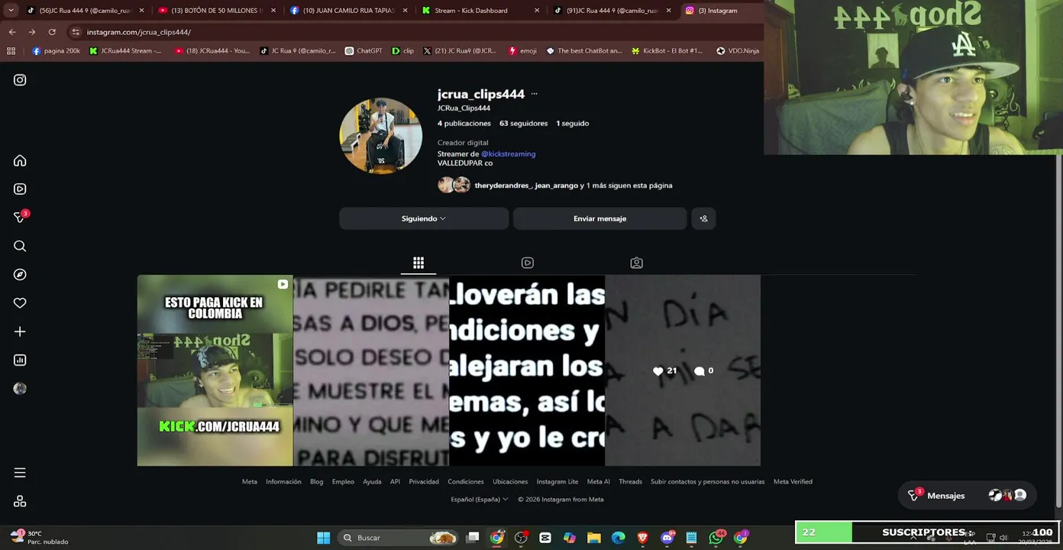Open the pagina 200k bookmark

click(56, 51)
